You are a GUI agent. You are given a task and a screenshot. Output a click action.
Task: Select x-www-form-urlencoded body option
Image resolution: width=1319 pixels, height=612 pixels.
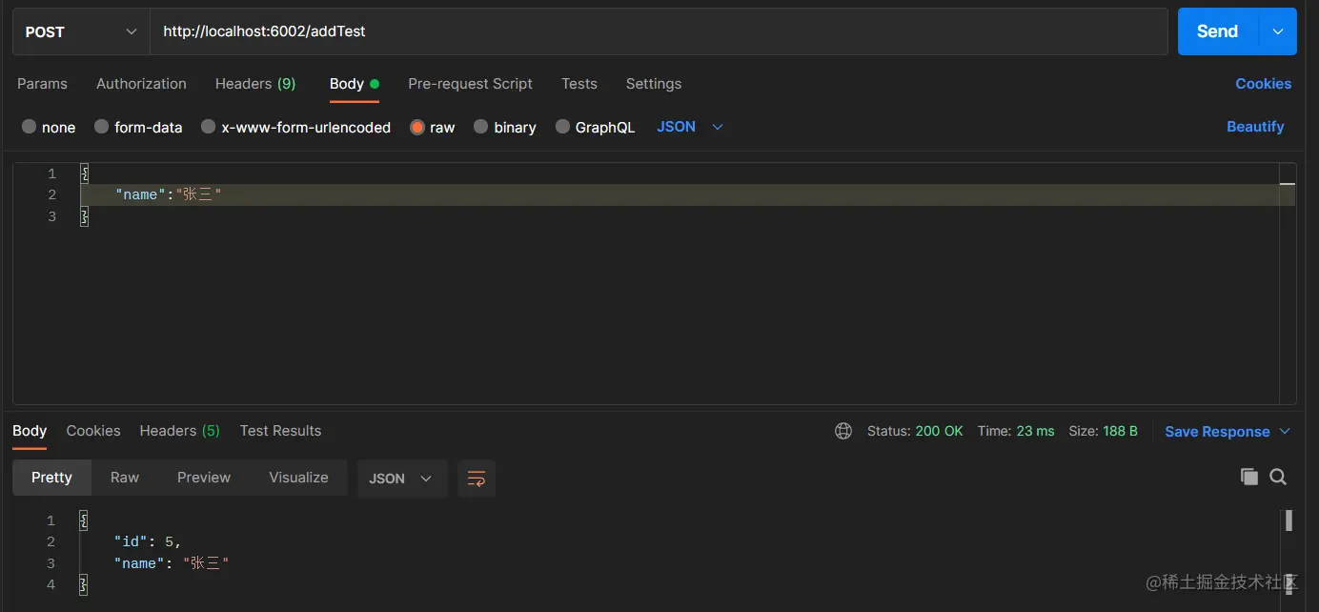point(208,127)
